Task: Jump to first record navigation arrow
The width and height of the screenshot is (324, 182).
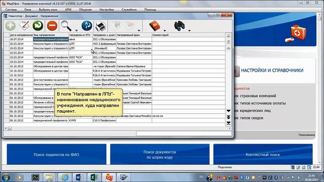Action: [x=228, y=36]
